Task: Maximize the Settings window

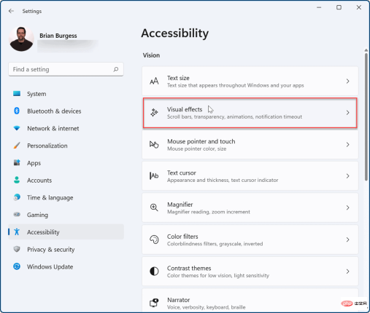Action: click(339, 7)
